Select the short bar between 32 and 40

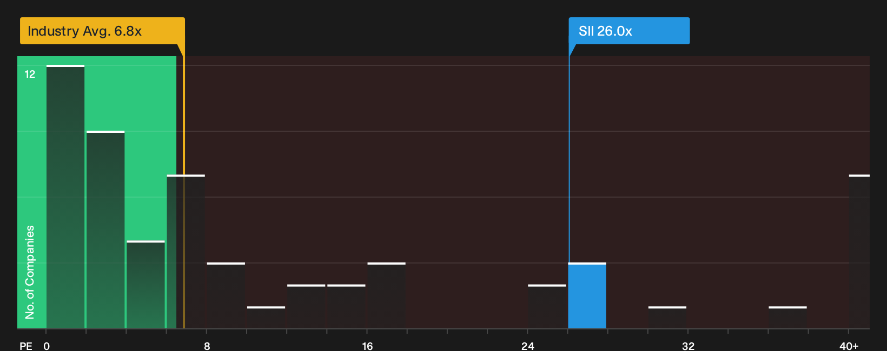[x=787, y=318]
